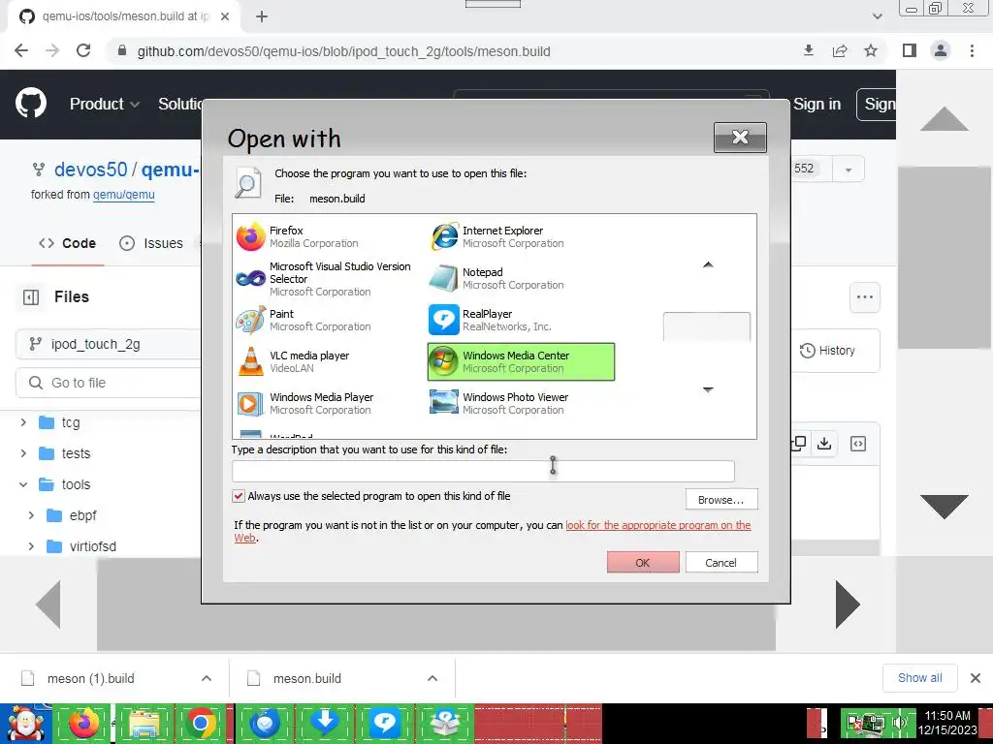
Task: Reload the GitHub page
Action: tap(83, 51)
